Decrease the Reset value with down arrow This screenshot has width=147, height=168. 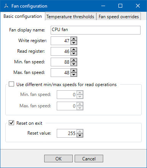[x=80, y=135]
